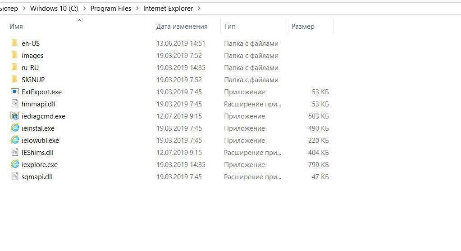This screenshot has width=461, height=251.
Task: Click the en-US folder icon
Action: 14,43
